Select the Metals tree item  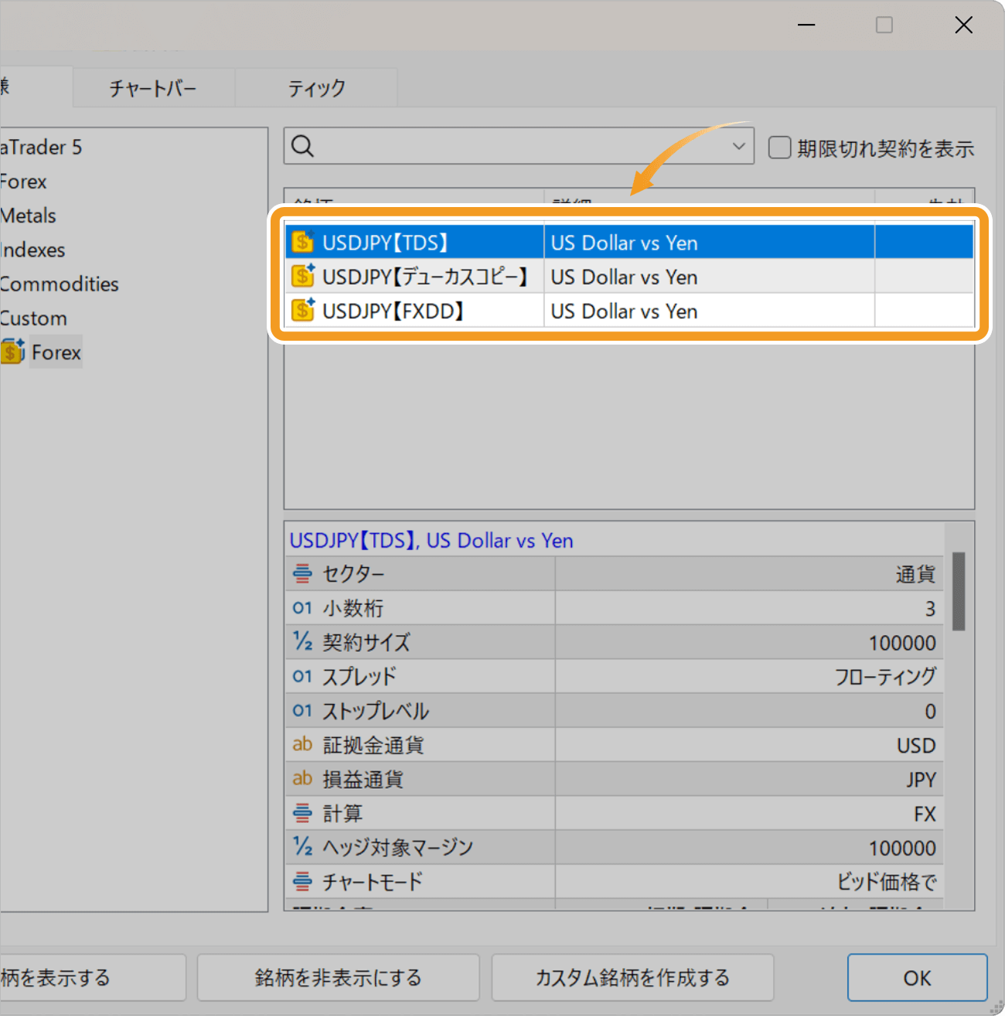point(29,216)
